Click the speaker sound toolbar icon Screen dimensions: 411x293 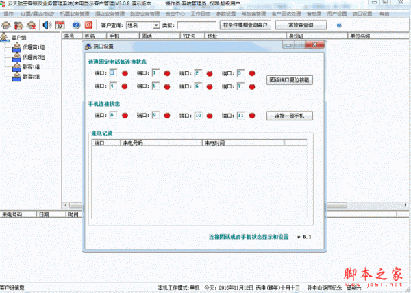47,25
